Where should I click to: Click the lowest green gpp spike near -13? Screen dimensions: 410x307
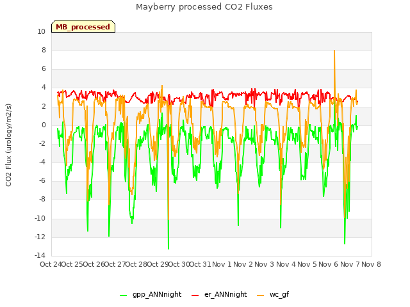[168, 249]
